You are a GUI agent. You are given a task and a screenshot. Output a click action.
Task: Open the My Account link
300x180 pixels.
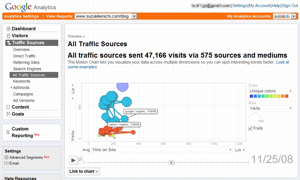pyautogui.click(x=259, y=5)
